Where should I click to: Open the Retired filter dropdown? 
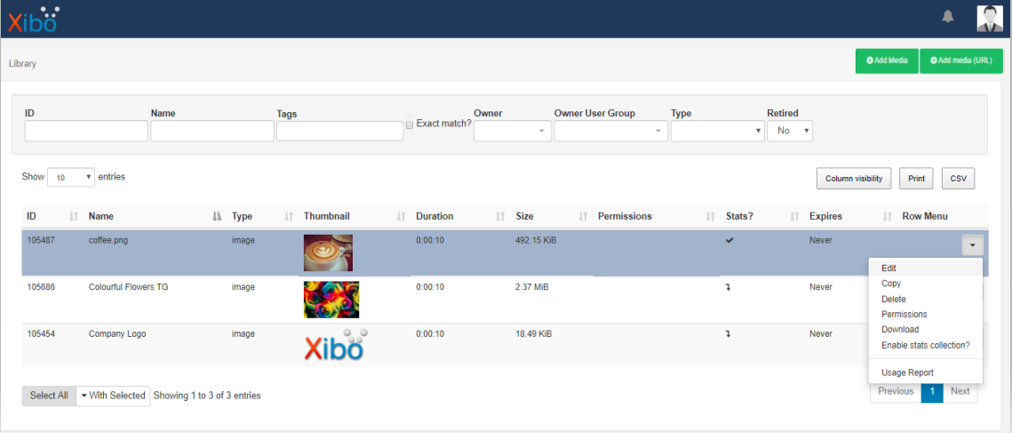coord(790,131)
